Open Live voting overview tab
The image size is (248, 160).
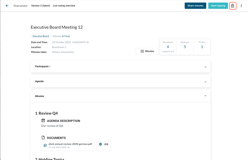click(64, 6)
